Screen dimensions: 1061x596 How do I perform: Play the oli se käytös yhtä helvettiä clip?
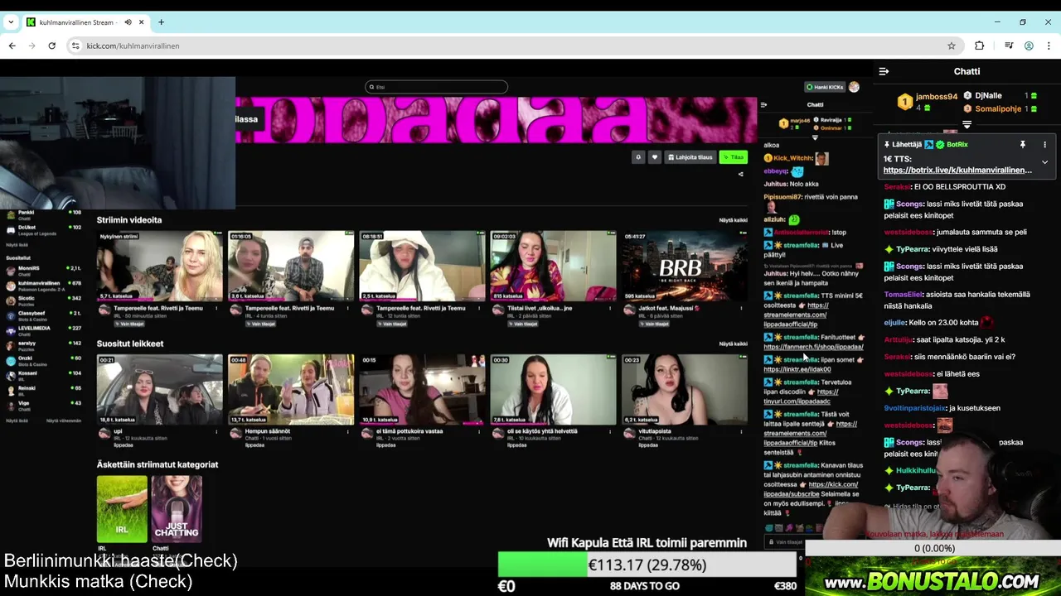[553, 390]
